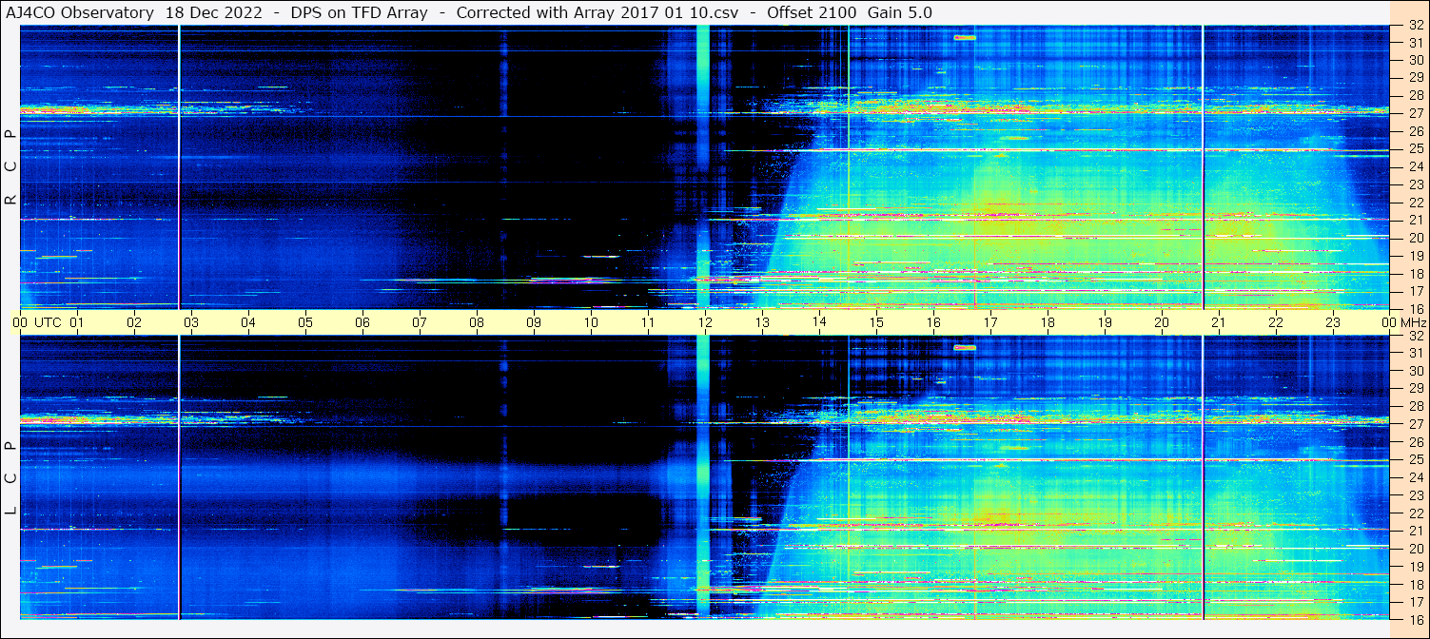Select hour 17 on UTC time axis
The width and height of the screenshot is (1430, 639).
point(990,322)
